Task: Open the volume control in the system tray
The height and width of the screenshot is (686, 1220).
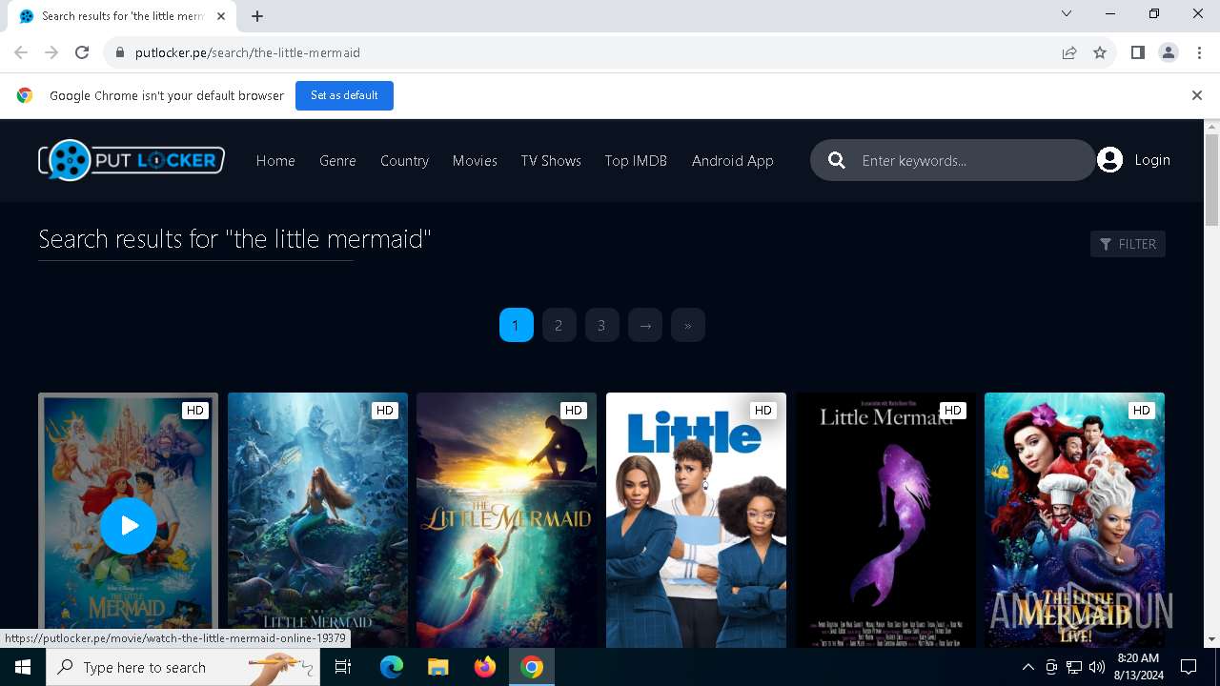Action: click(1097, 667)
